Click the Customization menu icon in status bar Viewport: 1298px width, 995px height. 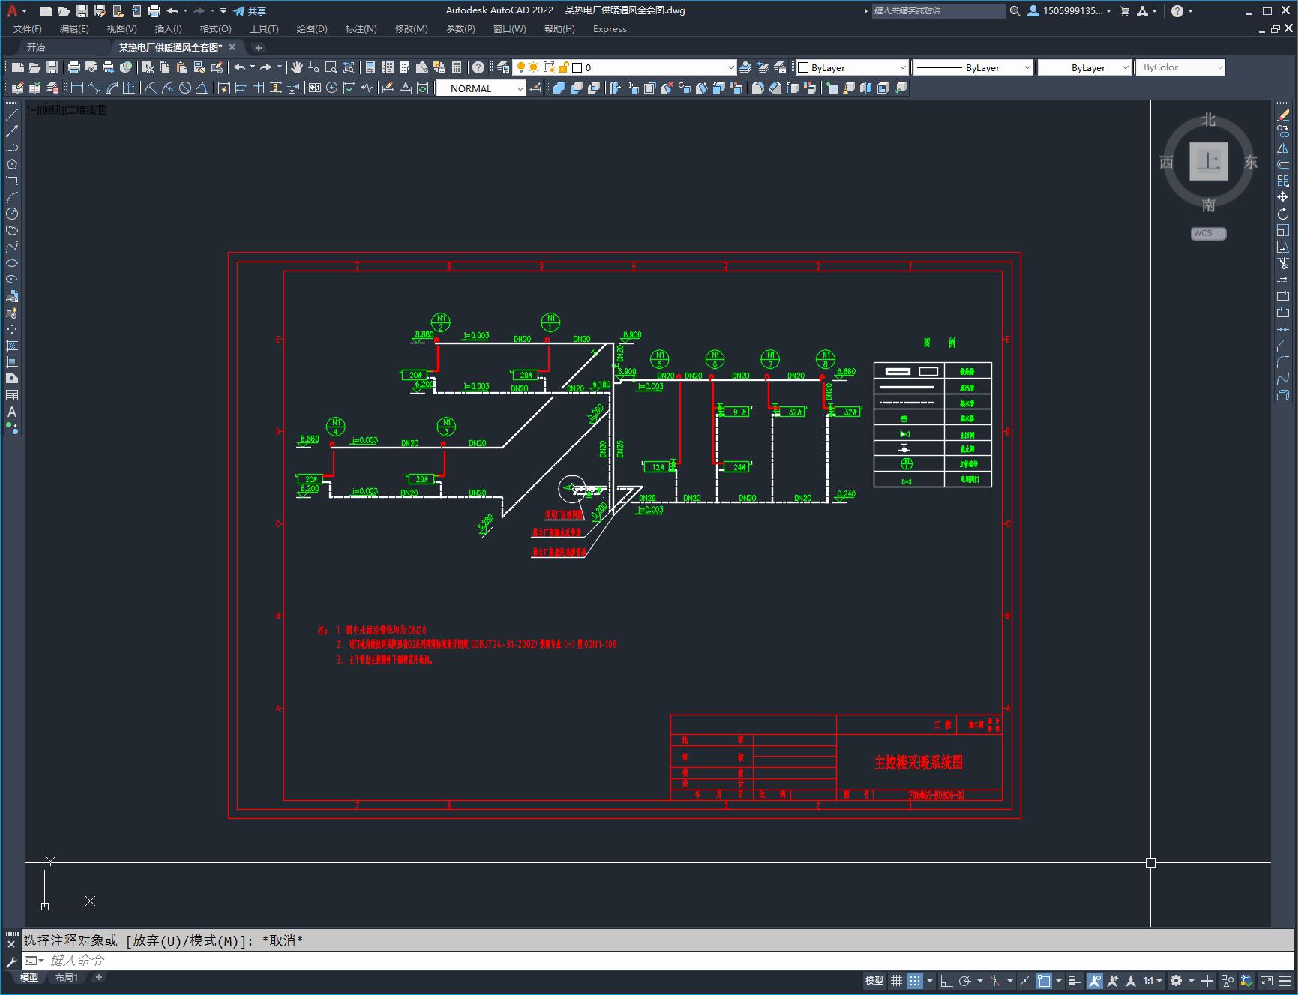[1285, 980]
